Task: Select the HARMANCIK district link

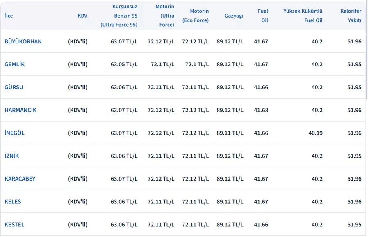Action: [20, 110]
